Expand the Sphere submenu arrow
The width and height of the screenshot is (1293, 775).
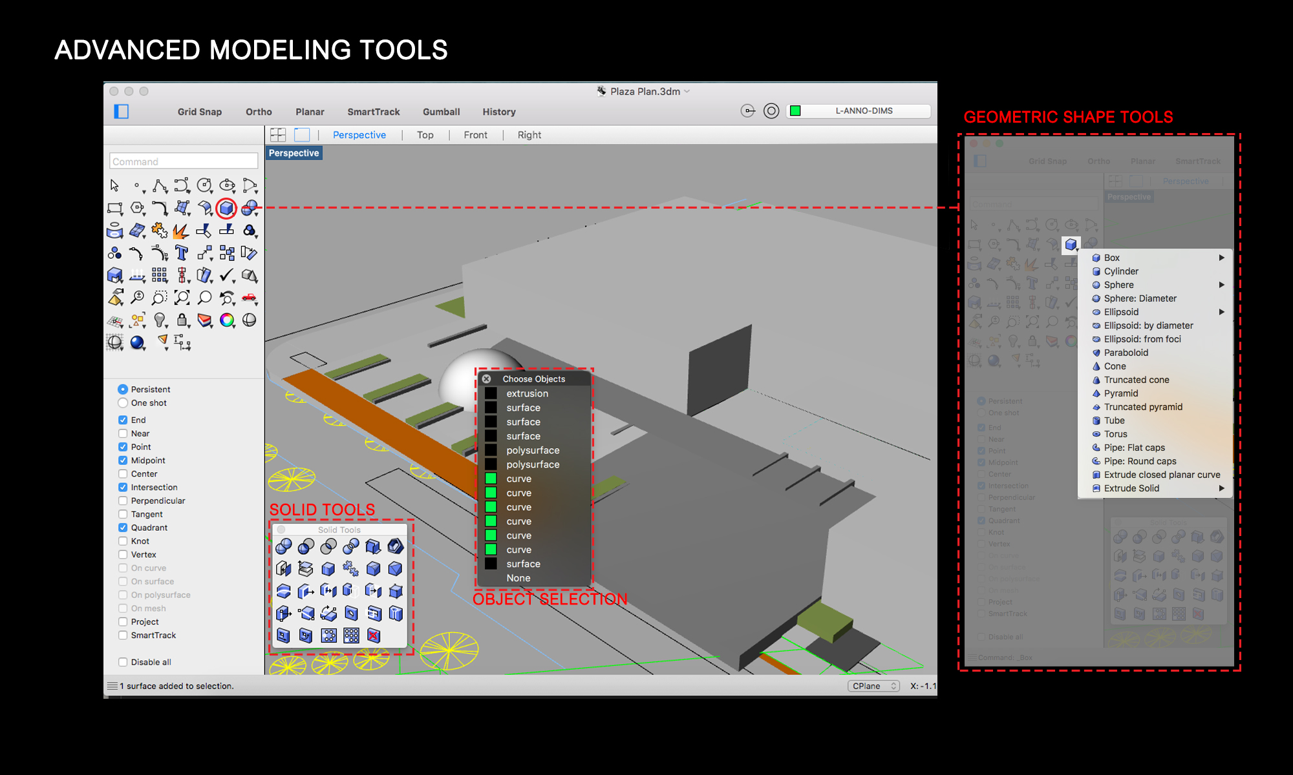[x=1222, y=285]
